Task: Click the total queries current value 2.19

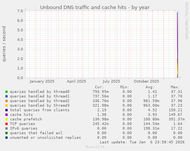Action: (102, 110)
